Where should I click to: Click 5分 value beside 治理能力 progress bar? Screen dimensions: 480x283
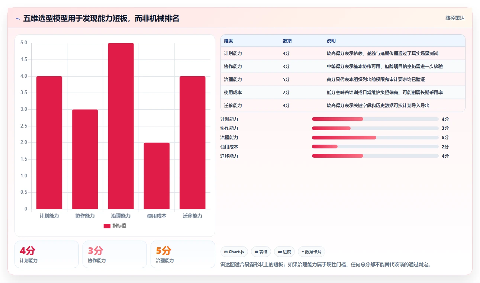click(x=445, y=138)
